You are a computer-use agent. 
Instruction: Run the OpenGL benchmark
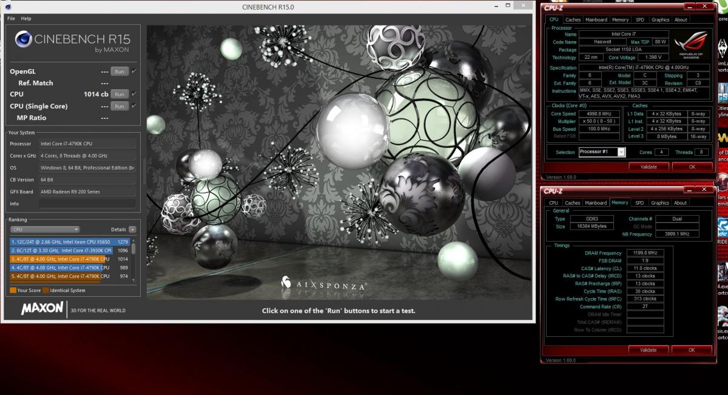pos(120,71)
